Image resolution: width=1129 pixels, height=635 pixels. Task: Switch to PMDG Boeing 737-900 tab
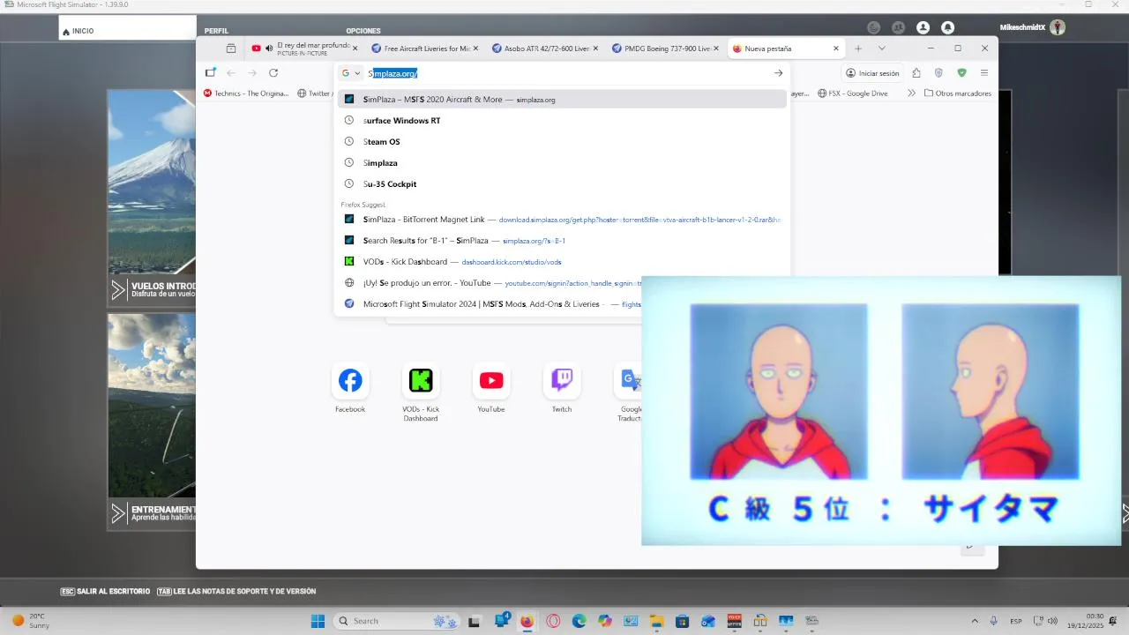click(665, 49)
